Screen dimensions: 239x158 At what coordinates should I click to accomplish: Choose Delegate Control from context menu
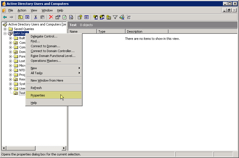pos(54,36)
